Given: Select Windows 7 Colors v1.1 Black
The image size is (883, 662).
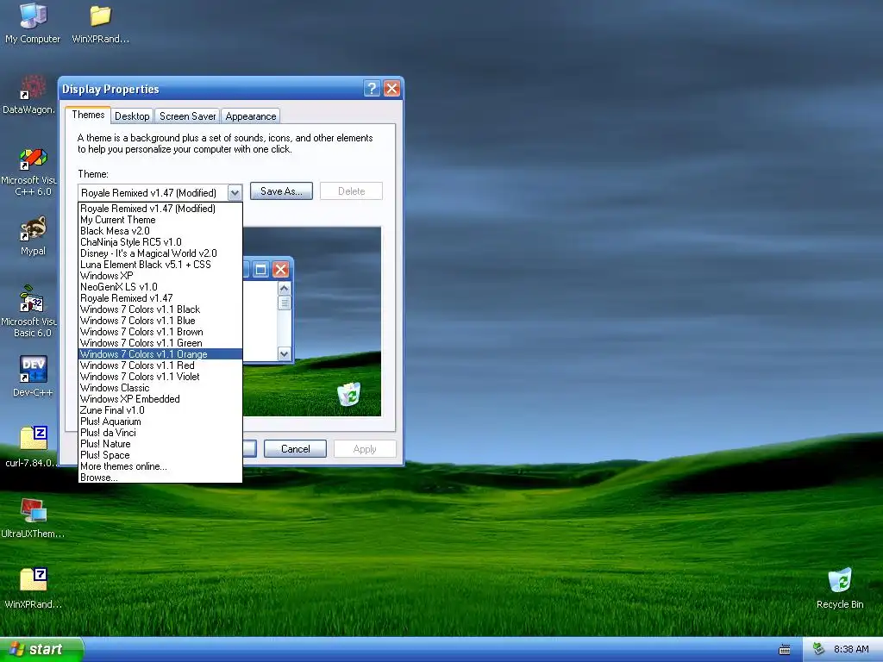Looking at the screenshot, I should (x=160, y=309).
